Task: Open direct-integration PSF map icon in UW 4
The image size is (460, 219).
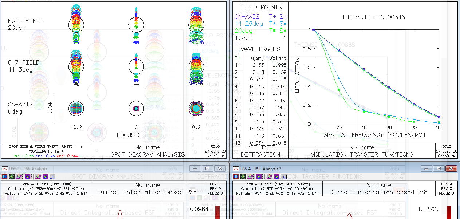Action: pos(276,177)
